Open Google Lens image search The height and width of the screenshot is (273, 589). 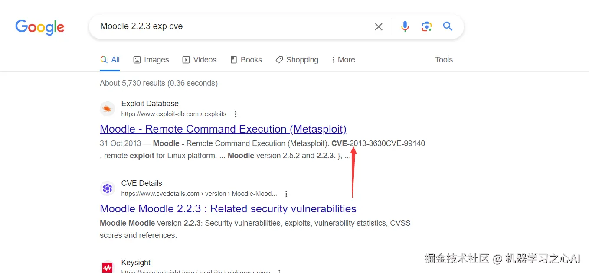[426, 27]
